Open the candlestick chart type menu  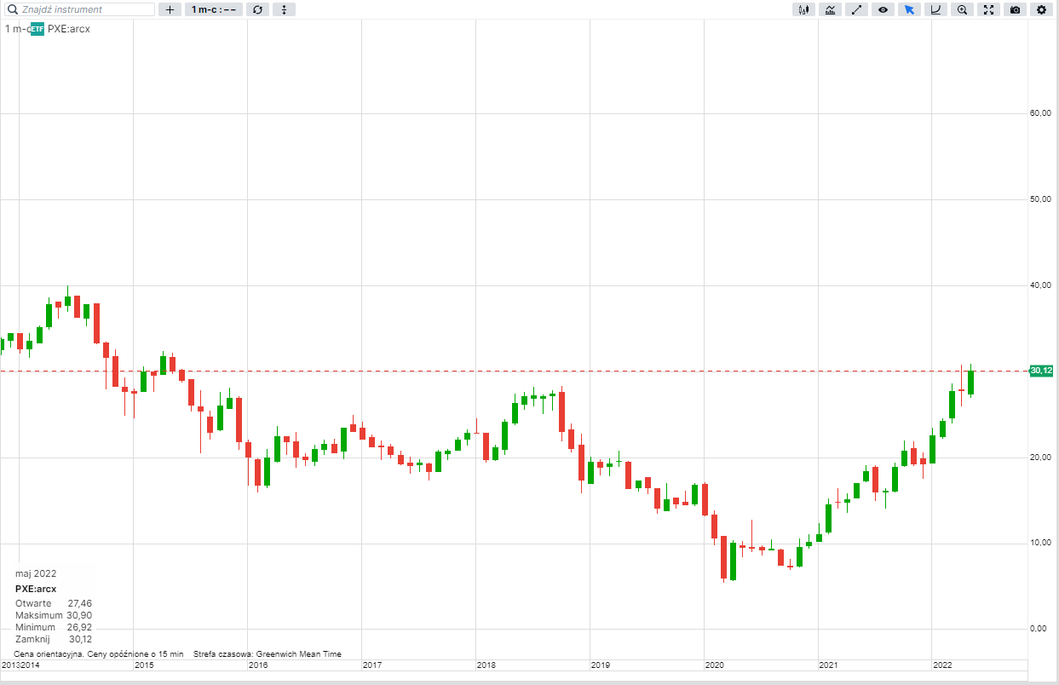click(803, 9)
